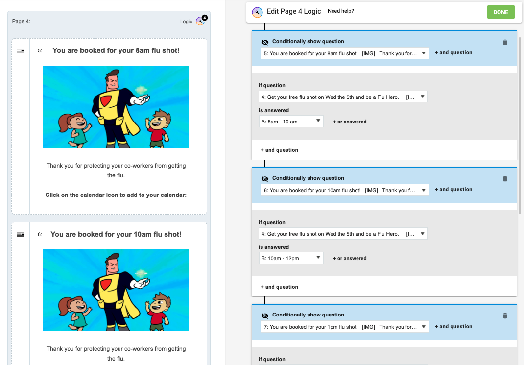Click '+ and question' beside the question 6 dropdown
The height and width of the screenshot is (365, 524).
(453, 190)
